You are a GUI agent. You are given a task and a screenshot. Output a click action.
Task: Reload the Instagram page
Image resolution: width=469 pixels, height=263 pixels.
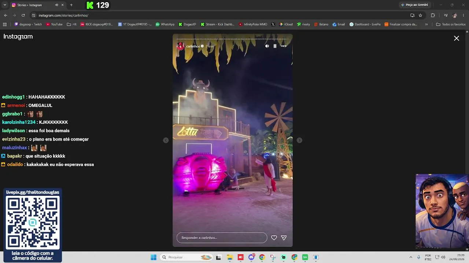23,15
